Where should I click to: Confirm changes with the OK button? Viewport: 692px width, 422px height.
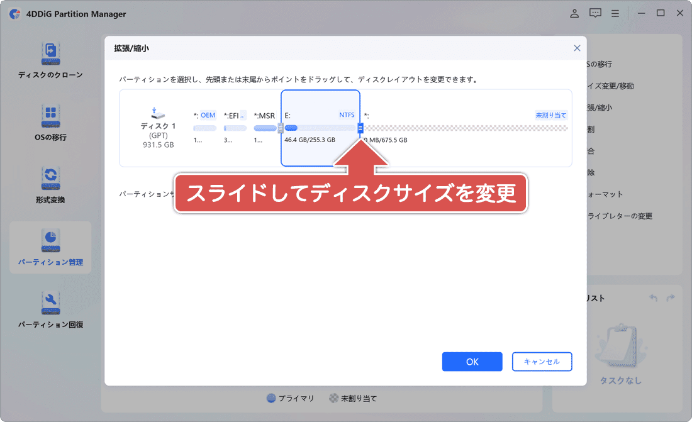[x=472, y=362]
